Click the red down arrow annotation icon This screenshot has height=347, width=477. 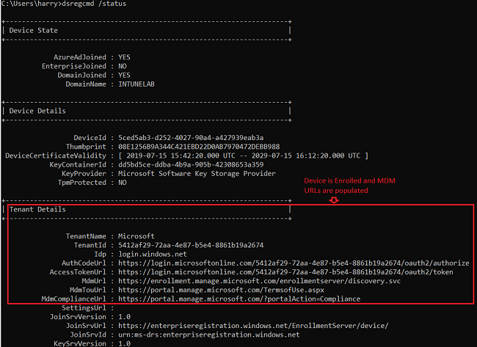pos(334,200)
